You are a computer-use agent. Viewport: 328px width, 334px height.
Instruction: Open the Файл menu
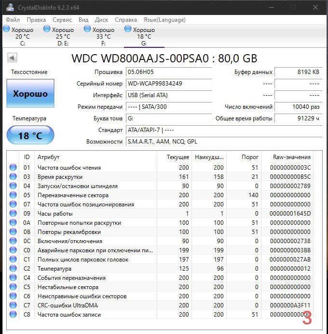pos(13,20)
